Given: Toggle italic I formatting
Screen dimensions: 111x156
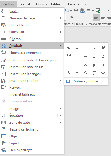Looking at the screenshot, I should (78, 17).
